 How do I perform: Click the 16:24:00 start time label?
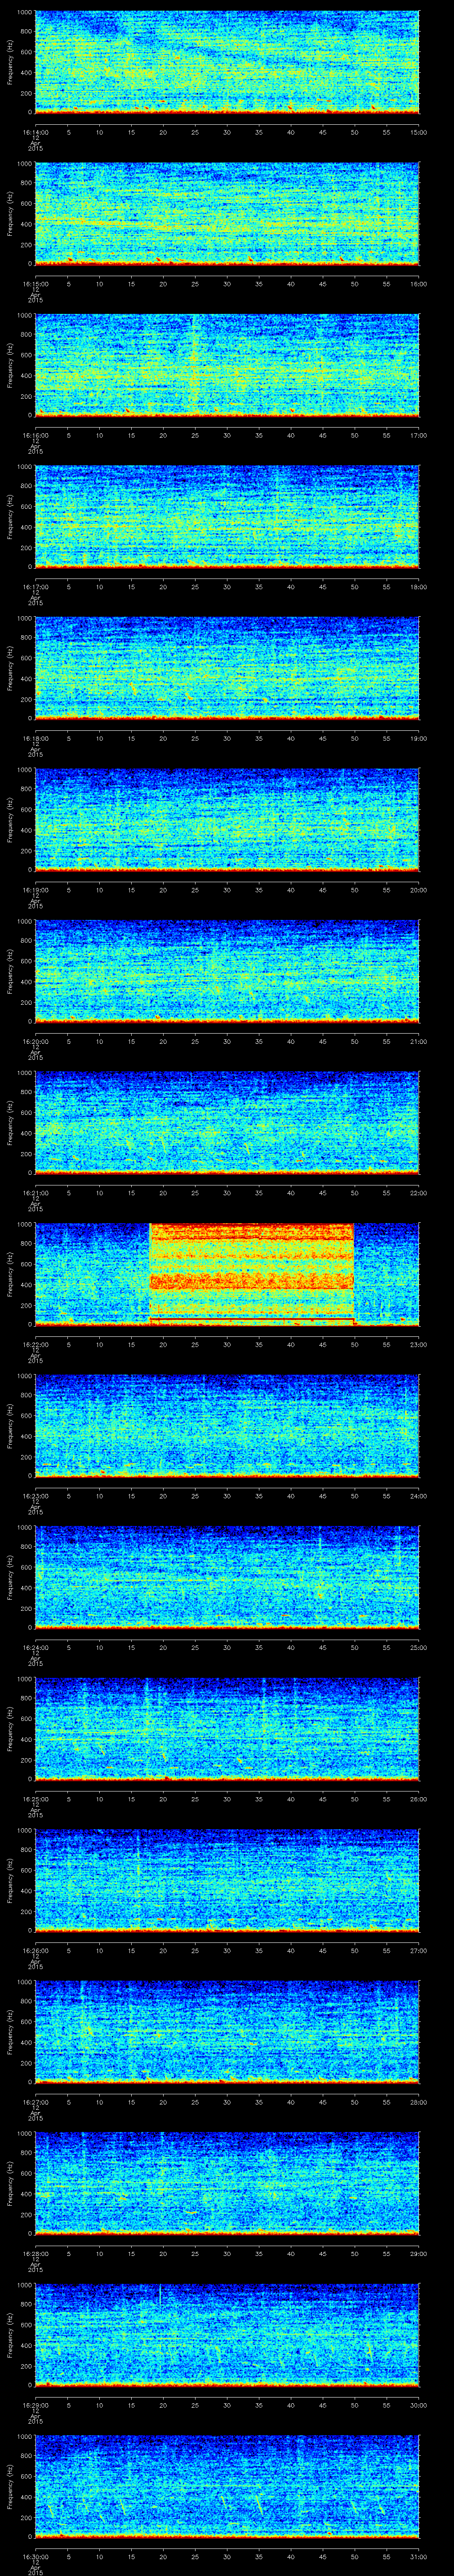tap(35, 1647)
